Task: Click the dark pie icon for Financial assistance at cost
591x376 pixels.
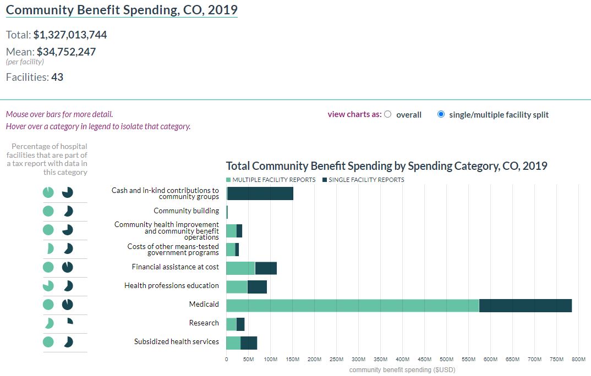Action: coord(67,267)
